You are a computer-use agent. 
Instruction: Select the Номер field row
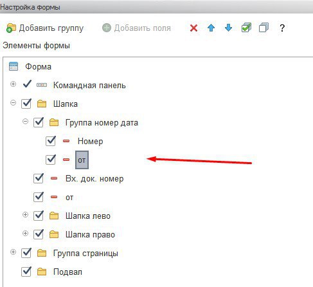(90, 142)
